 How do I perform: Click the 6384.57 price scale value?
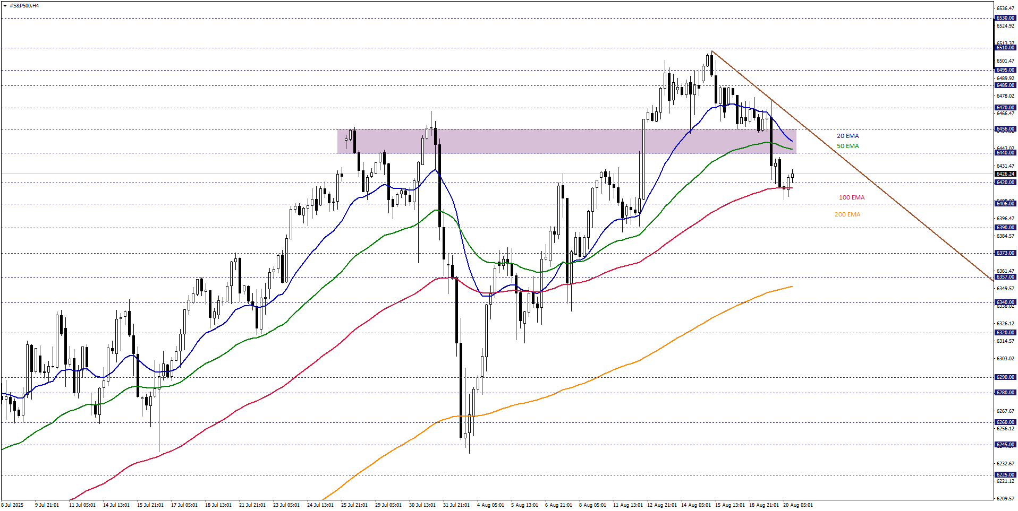click(1005, 236)
